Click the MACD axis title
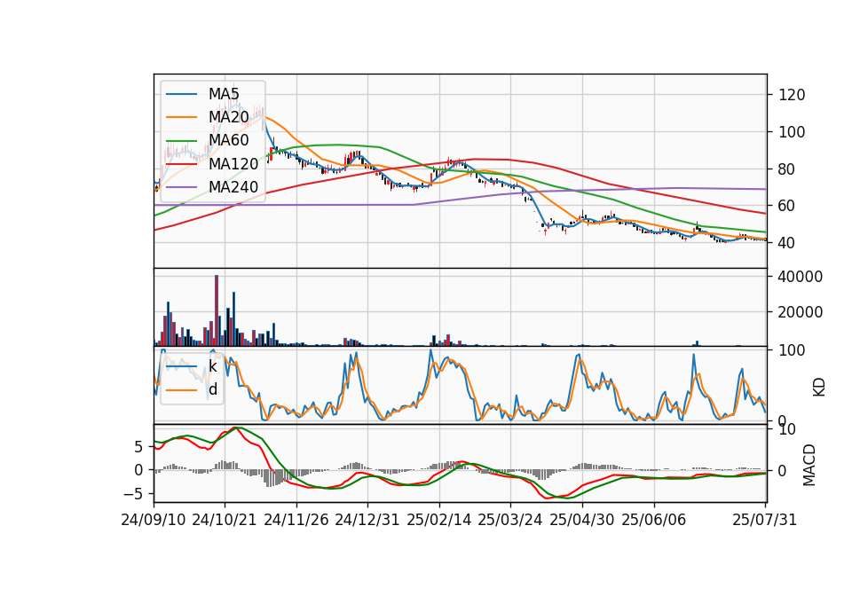The height and width of the screenshot is (612, 852). click(x=809, y=465)
